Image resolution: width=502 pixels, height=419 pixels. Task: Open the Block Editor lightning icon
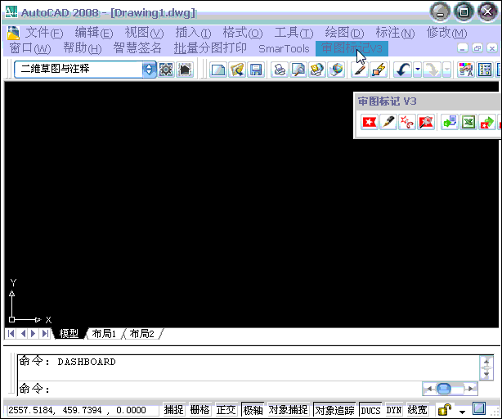pyautogui.click(x=379, y=70)
